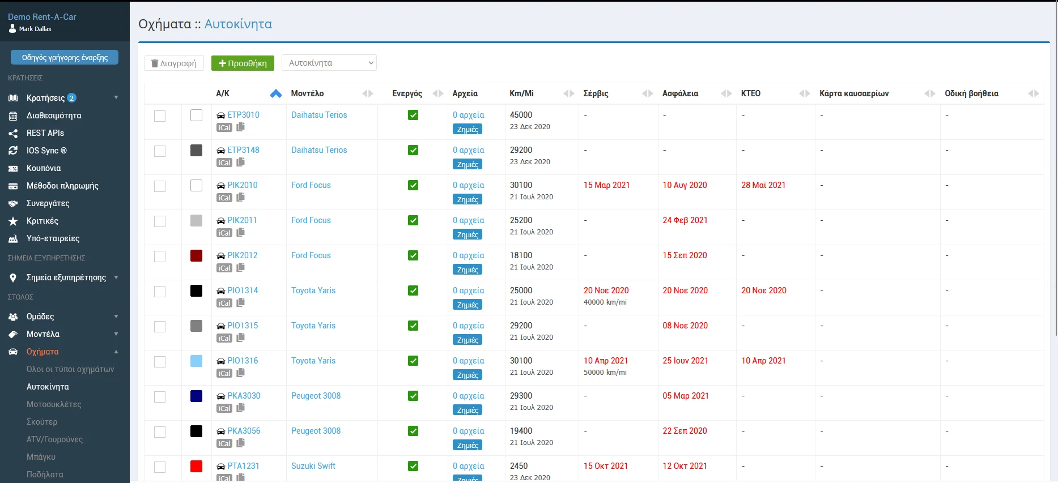The image size is (1058, 483).
Task: Click the Ζημιές badge for PKA3056
Action: click(x=468, y=445)
